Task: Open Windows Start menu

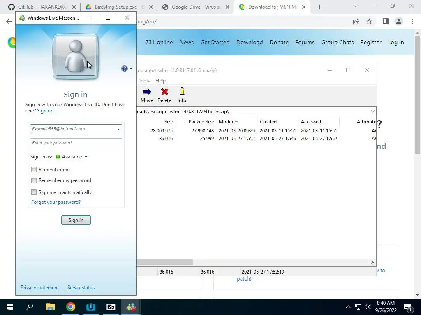Action: click(10, 307)
